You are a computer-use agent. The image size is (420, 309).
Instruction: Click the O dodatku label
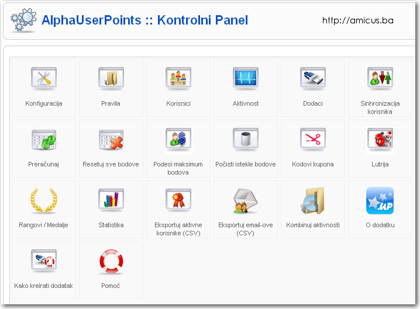tap(380, 225)
